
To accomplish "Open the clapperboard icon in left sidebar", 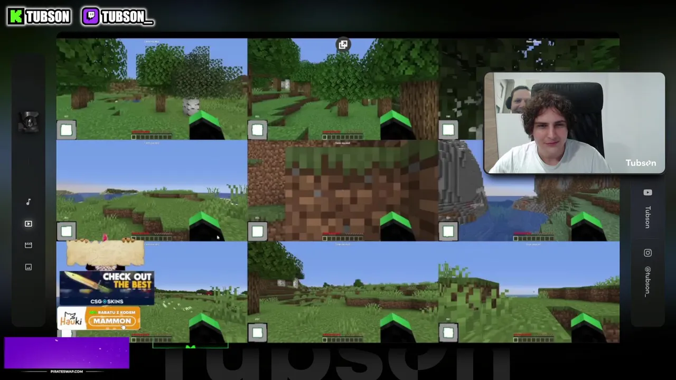I will (29, 245).
